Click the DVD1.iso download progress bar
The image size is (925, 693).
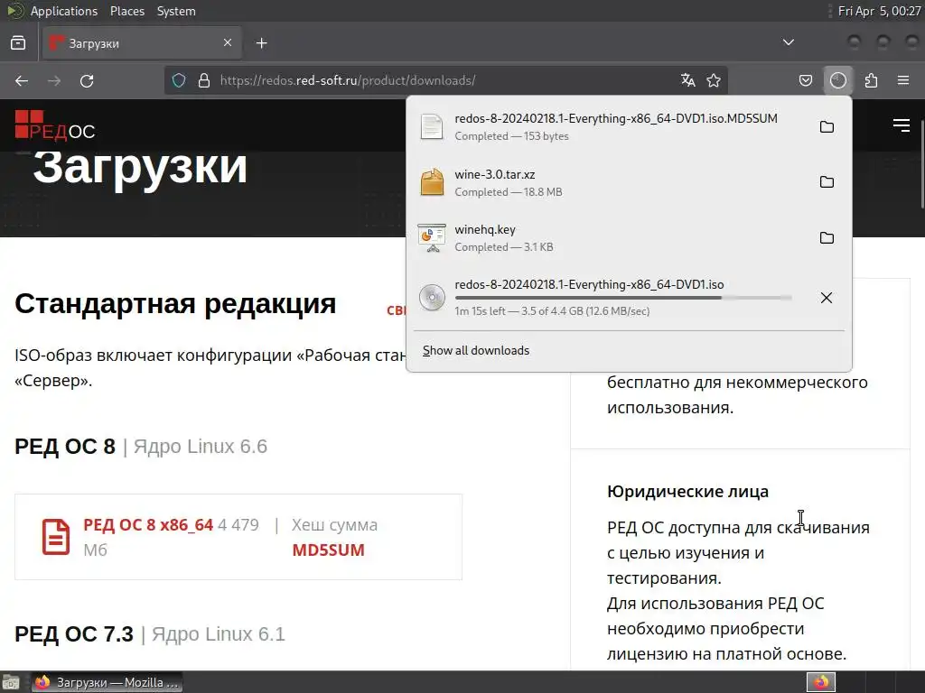623,298
